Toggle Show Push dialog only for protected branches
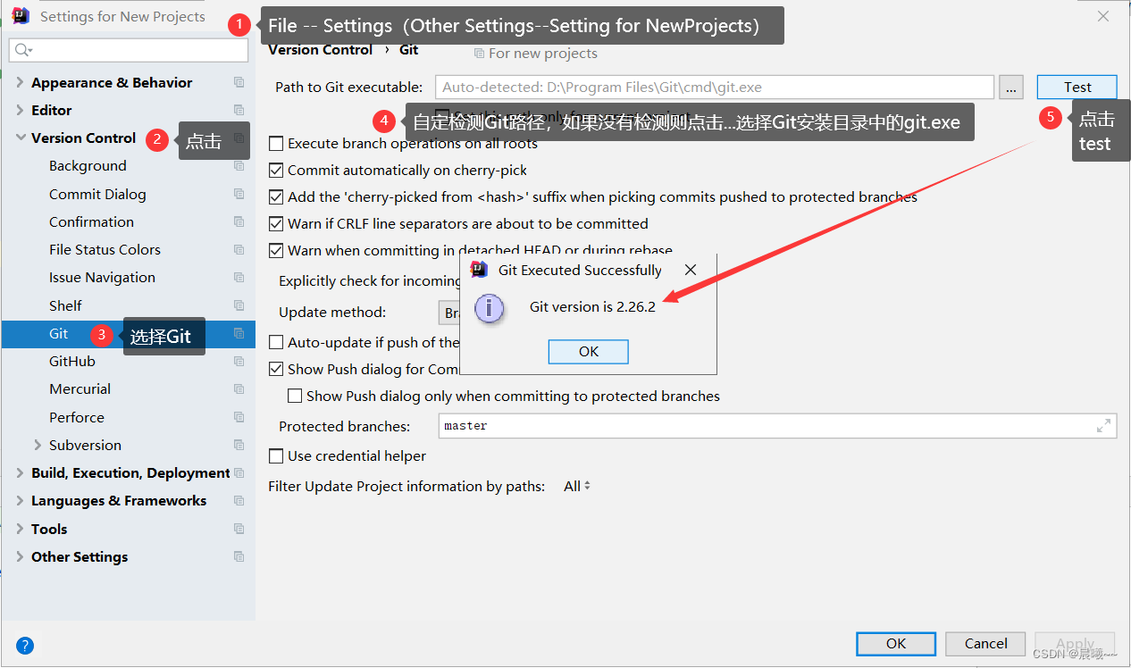The image size is (1131, 668). 295,396
